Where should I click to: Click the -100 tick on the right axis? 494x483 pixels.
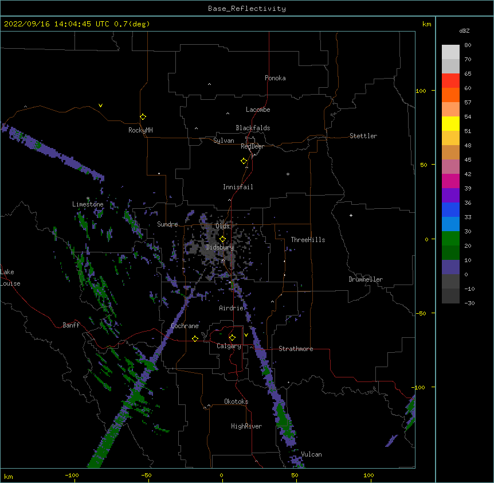[x=419, y=387]
